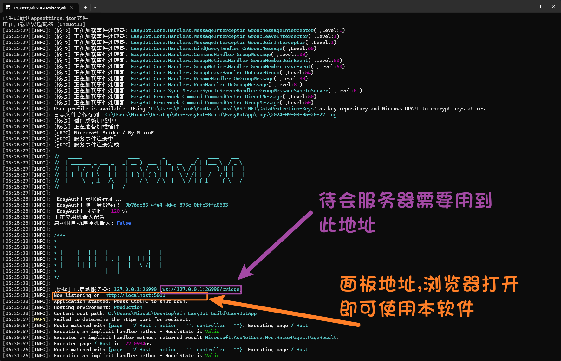Screen dimensions: 561x361
Task: Click the 127.0.0.1:26990 server address
Action: (x=135, y=289)
